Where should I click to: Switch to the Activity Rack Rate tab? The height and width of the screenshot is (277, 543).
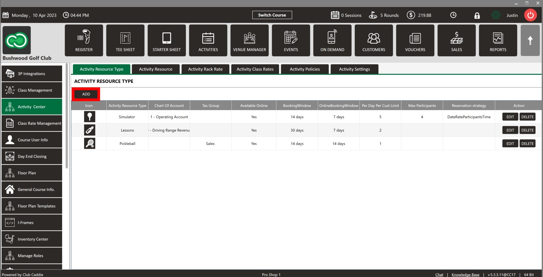205,69
